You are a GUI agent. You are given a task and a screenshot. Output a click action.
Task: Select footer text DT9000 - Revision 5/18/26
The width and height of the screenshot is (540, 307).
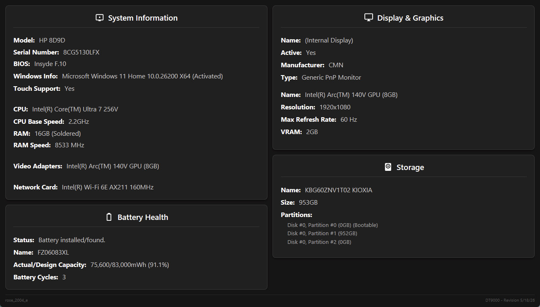pyautogui.click(x=510, y=300)
